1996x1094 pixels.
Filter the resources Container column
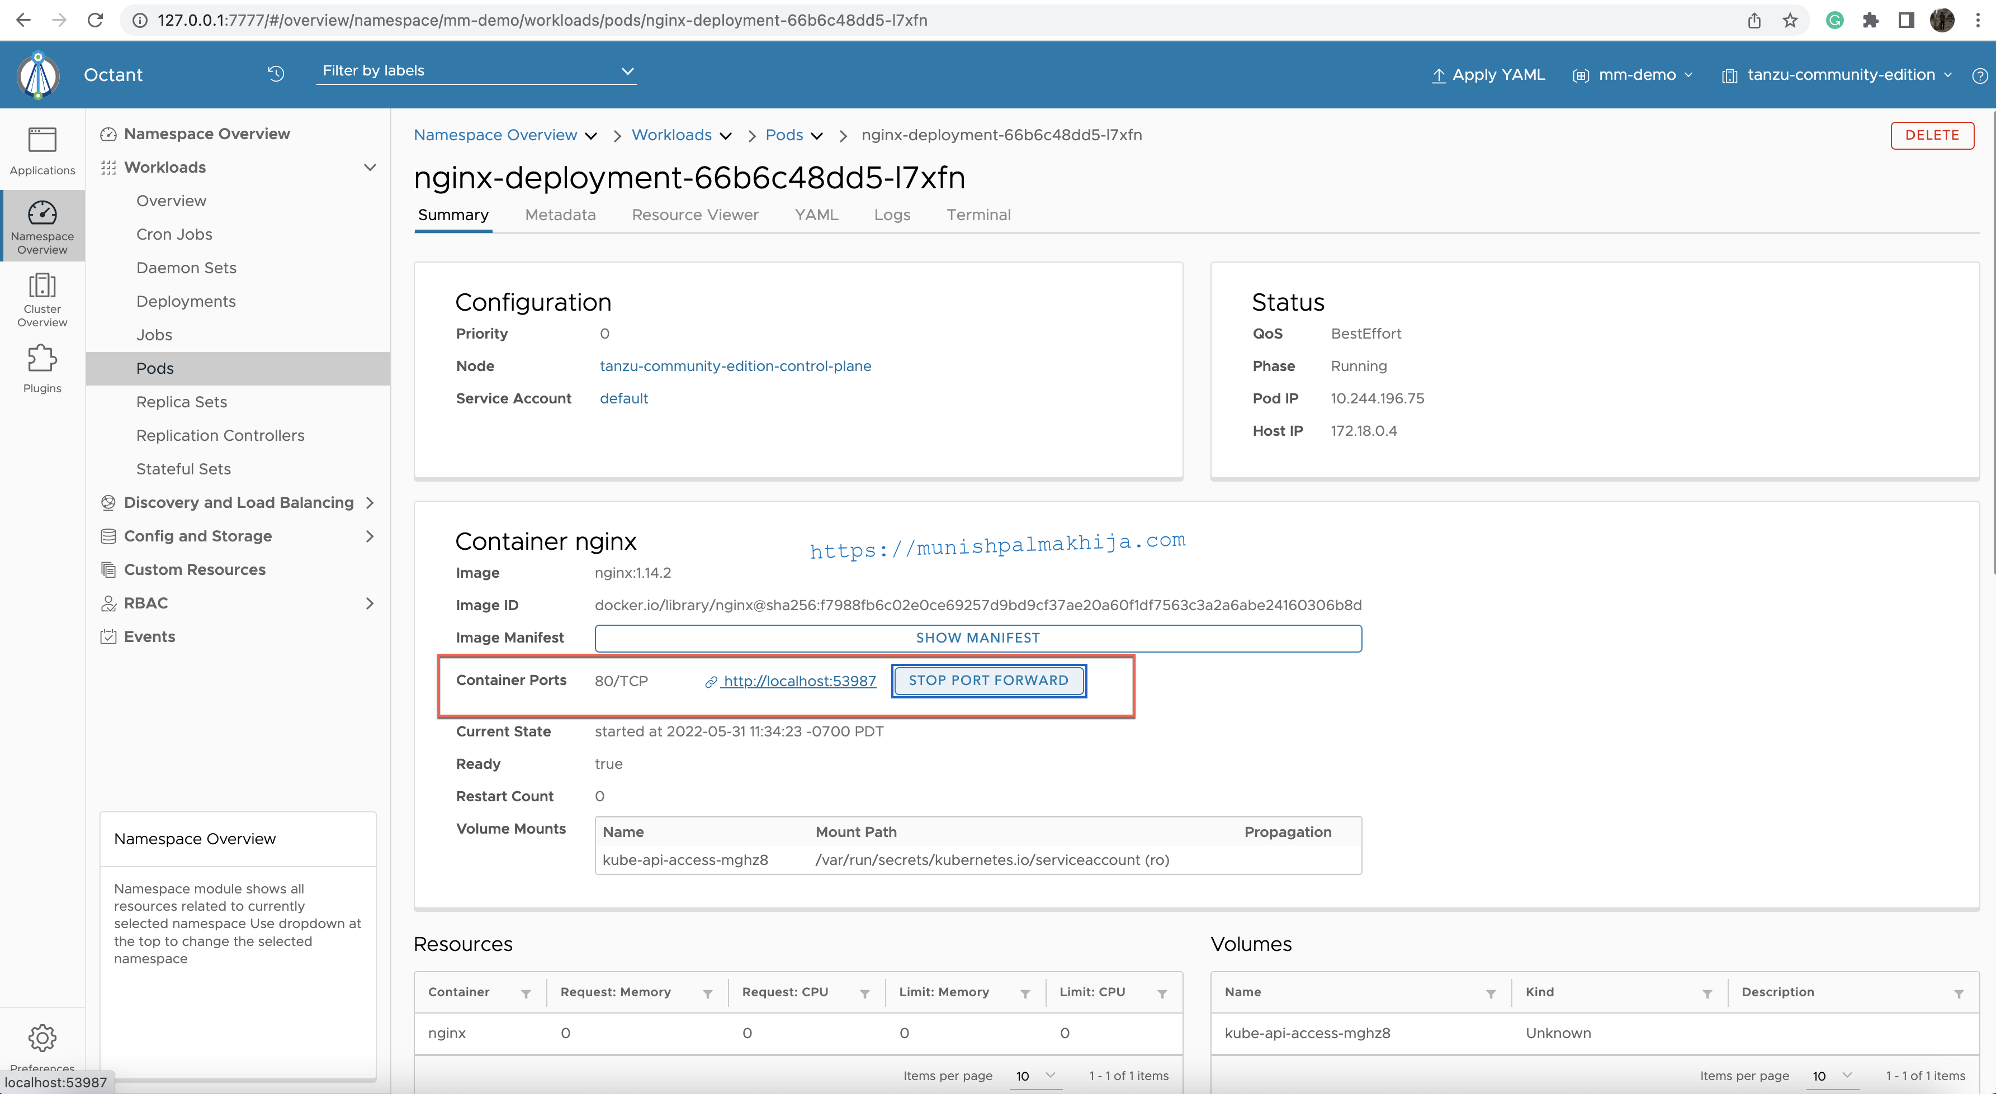[526, 993]
